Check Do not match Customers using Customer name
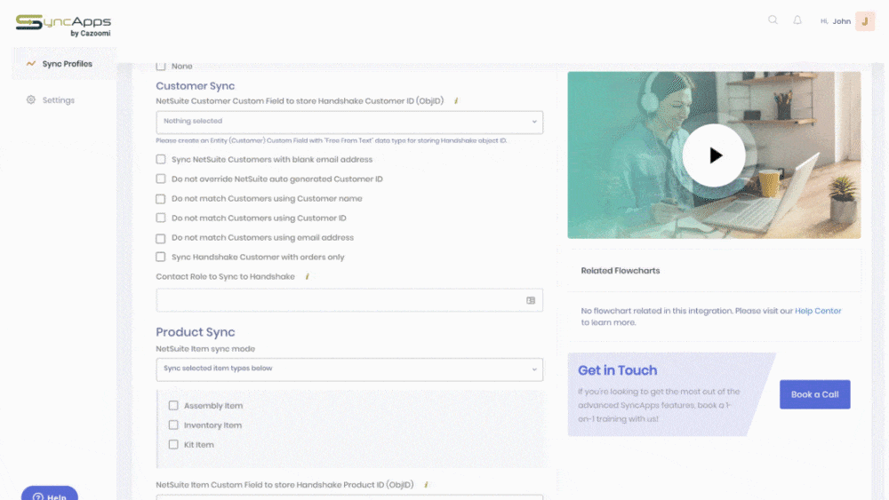Image resolution: width=889 pixels, height=500 pixels. 161,199
